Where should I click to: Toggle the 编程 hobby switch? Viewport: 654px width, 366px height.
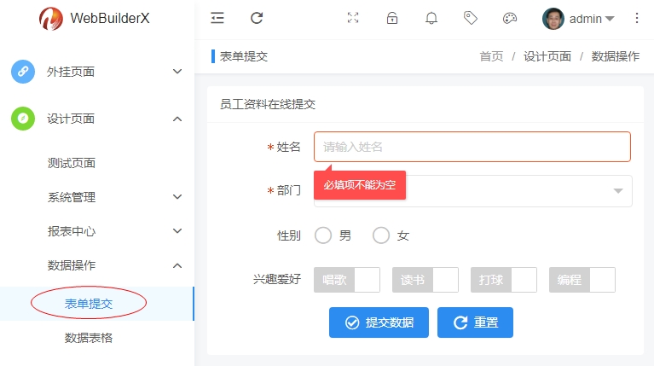pyautogui.click(x=582, y=280)
